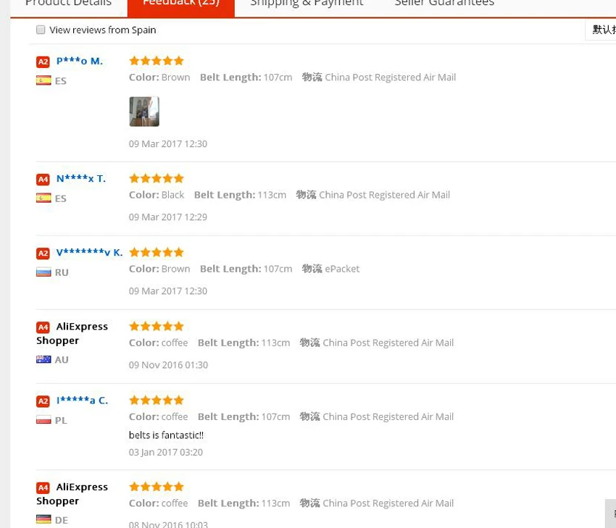The image size is (616, 528).
Task: Enable View reviews from Spain checkbox
Action: coord(41,30)
